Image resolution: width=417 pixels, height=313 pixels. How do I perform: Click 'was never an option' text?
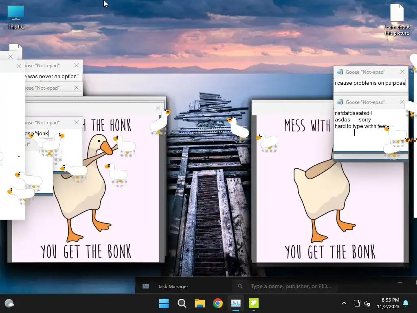point(53,76)
